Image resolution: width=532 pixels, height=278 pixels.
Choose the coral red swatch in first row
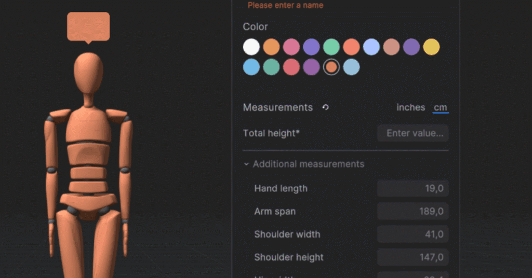[351, 47]
